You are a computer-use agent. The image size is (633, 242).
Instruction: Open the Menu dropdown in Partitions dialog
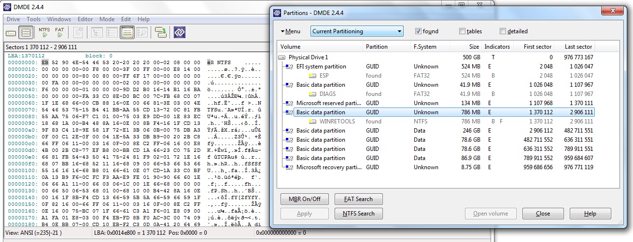click(x=290, y=31)
